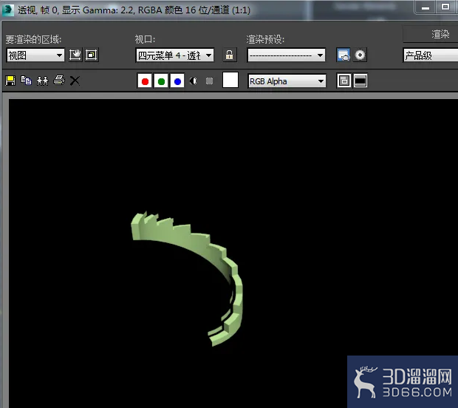
Task: Open the production level dropdown
Action: (x=431, y=55)
